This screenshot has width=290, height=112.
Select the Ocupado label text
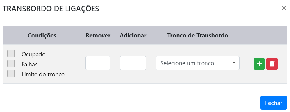(34, 54)
